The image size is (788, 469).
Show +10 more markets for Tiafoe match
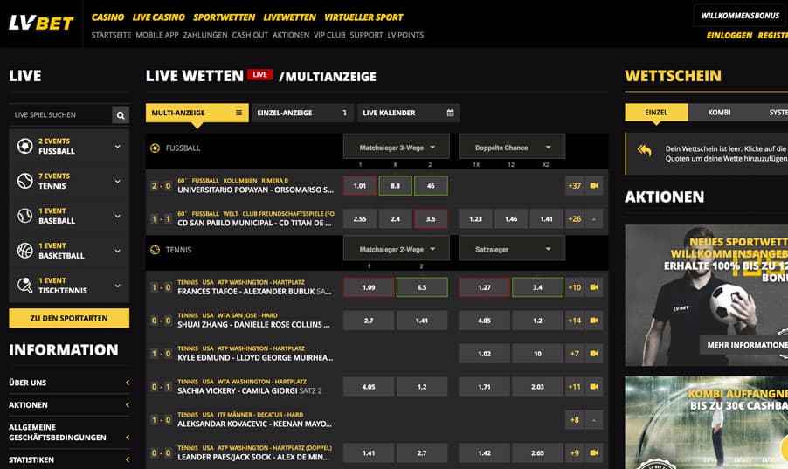click(x=575, y=287)
